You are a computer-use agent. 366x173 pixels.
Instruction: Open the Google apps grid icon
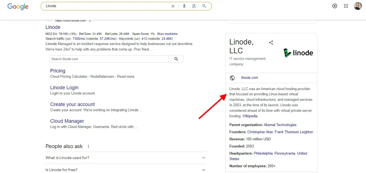[x=346, y=6]
